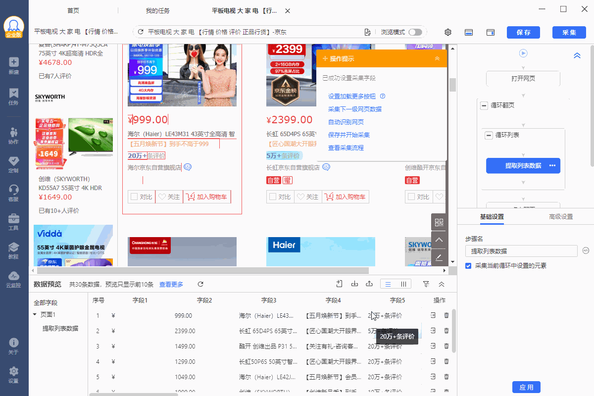Viewport: 594px width, 396px height.
Task: Open the gear settings icon in top toolbar
Action: (x=448, y=32)
